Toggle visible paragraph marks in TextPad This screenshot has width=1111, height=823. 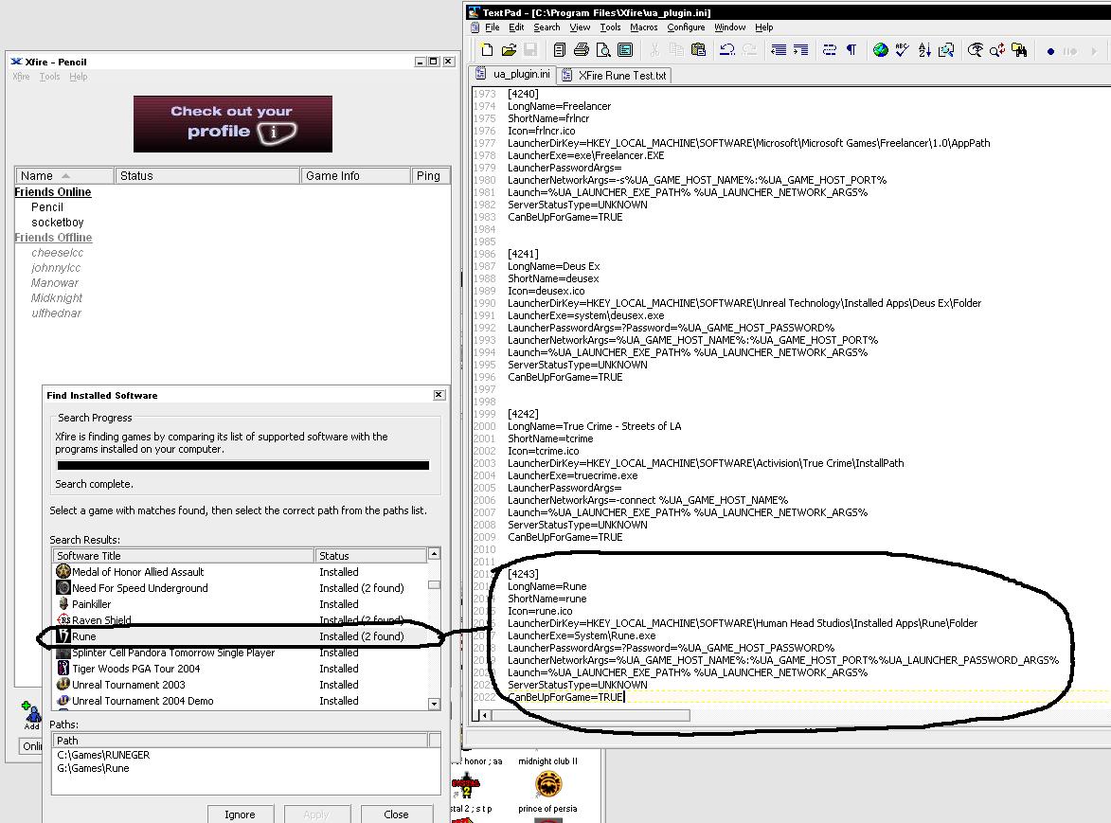pos(851,49)
